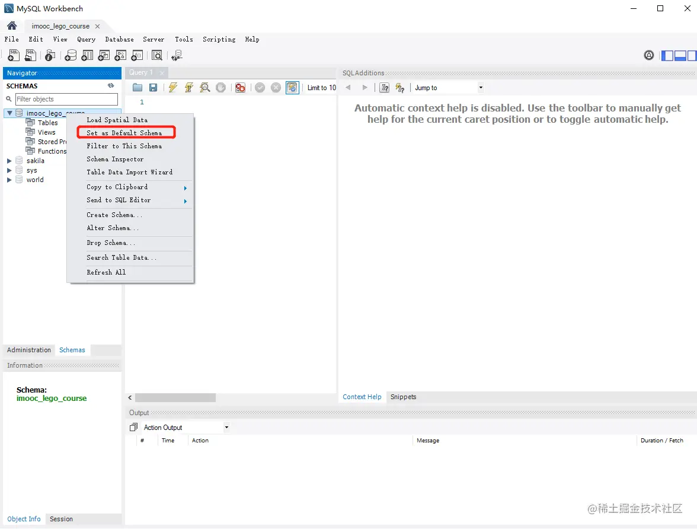Execute the query with lightning bolt icon
This screenshot has height=529, width=697.
tap(173, 88)
